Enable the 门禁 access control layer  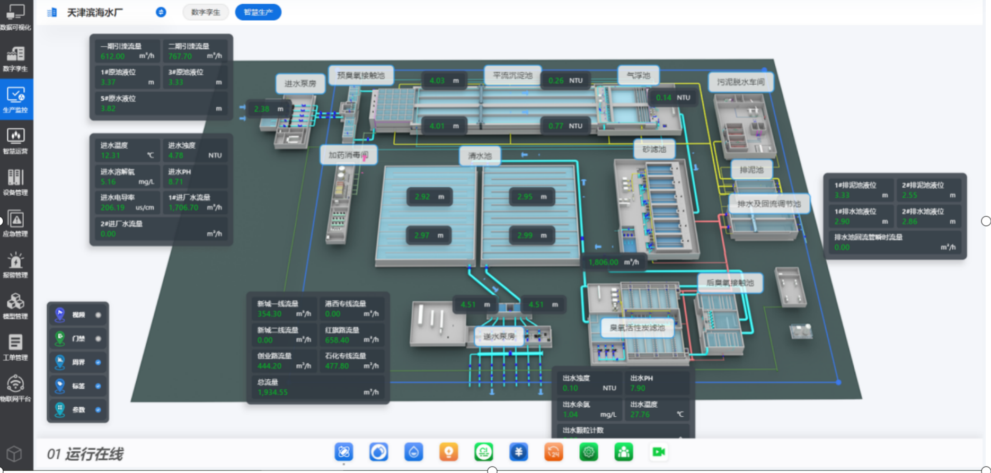[98, 339]
